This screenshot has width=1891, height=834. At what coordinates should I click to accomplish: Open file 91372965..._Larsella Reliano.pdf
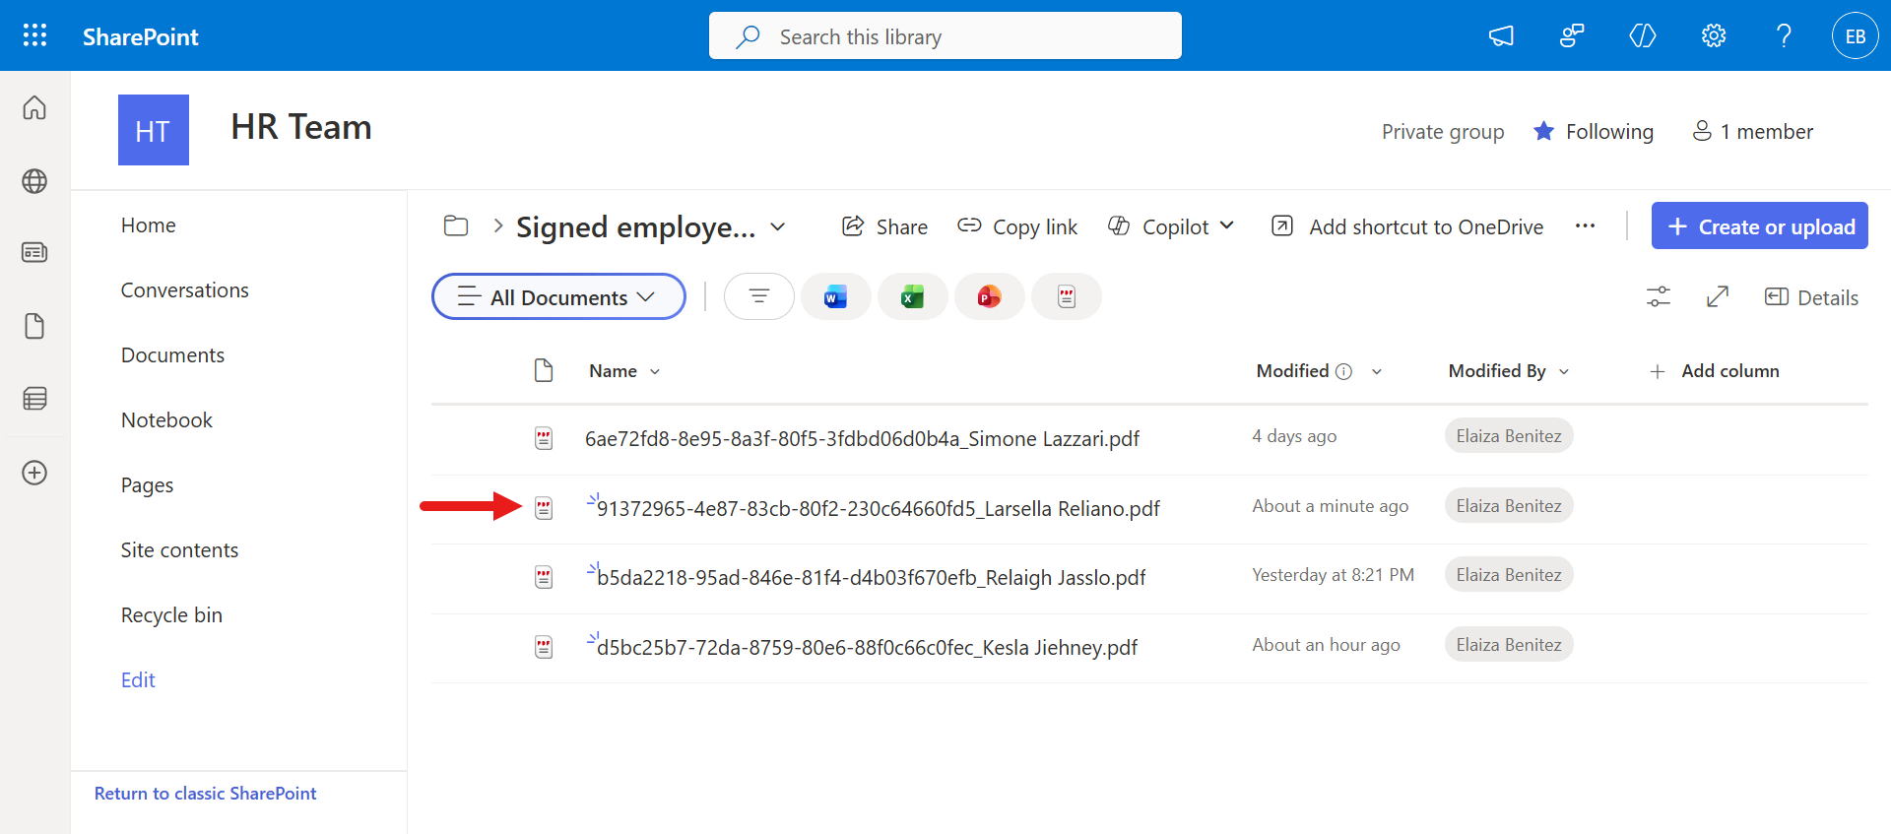click(879, 509)
